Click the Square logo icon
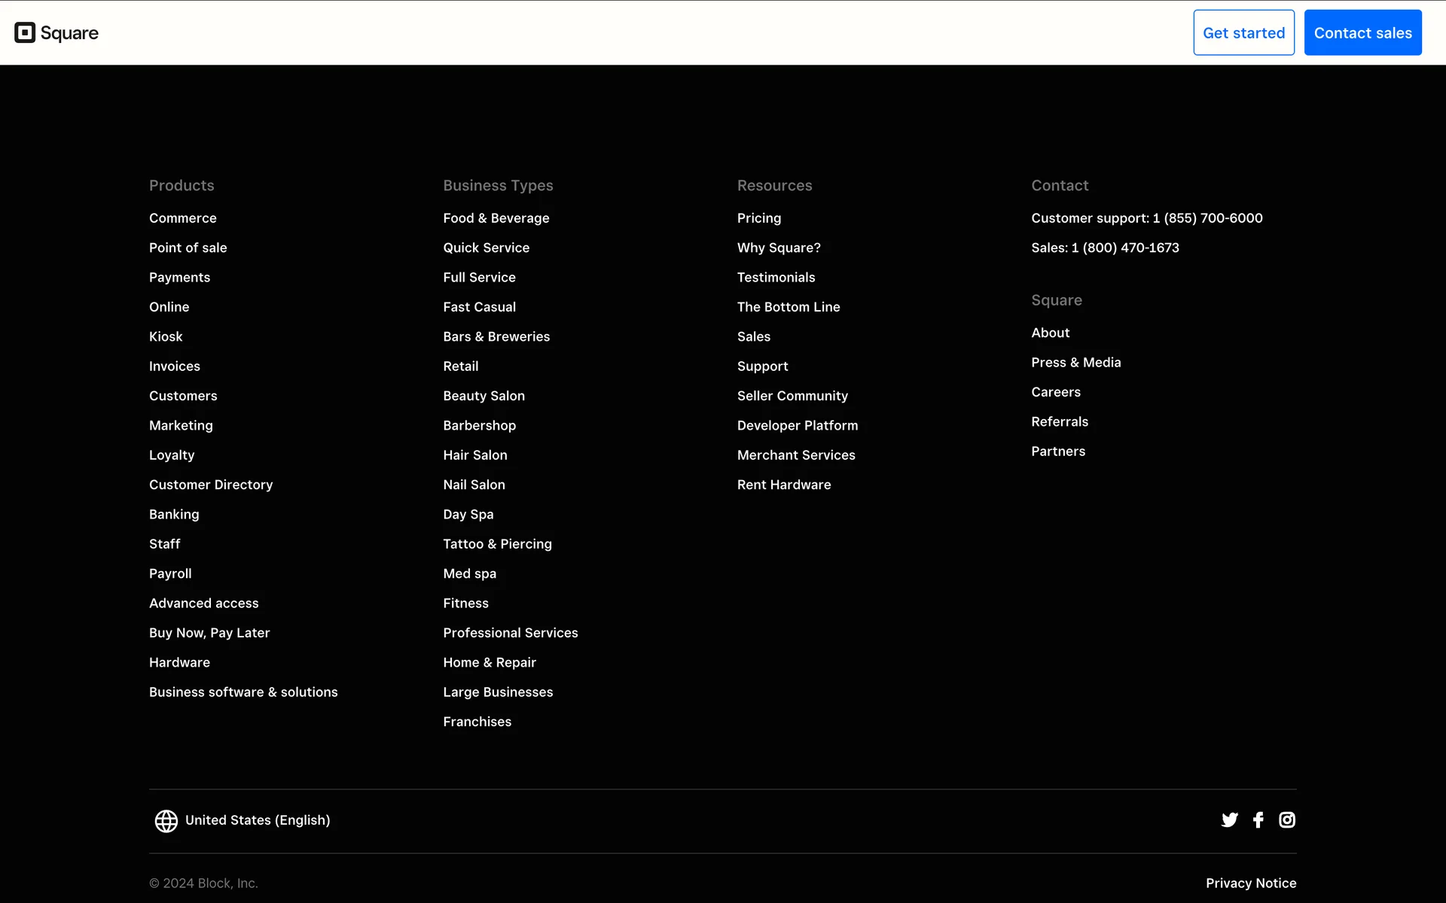This screenshot has width=1446, height=903. tap(25, 32)
